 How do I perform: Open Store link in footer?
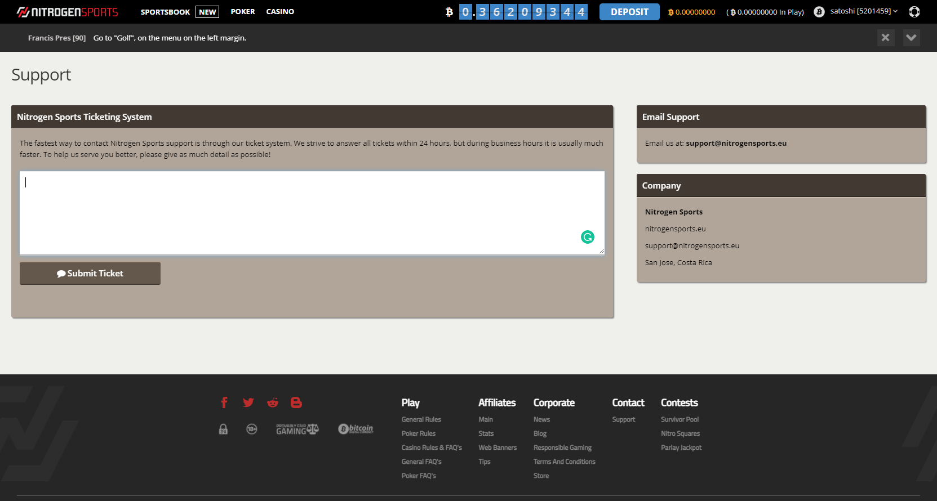coord(541,476)
